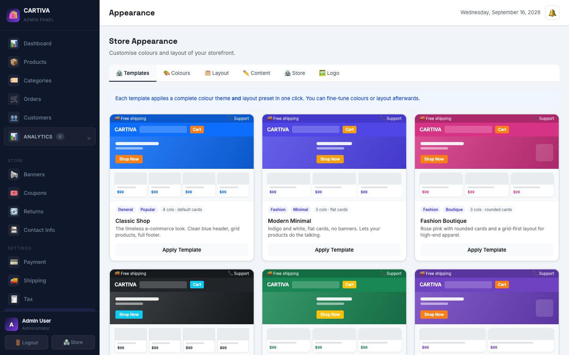The height and width of the screenshot is (355, 569).
Task: Click the dark template preview thumbnail
Action: point(182,312)
